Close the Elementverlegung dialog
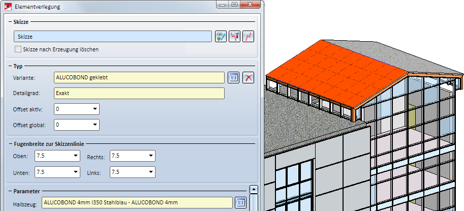This screenshot has height=211, width=464. click(x=251, y=5)
